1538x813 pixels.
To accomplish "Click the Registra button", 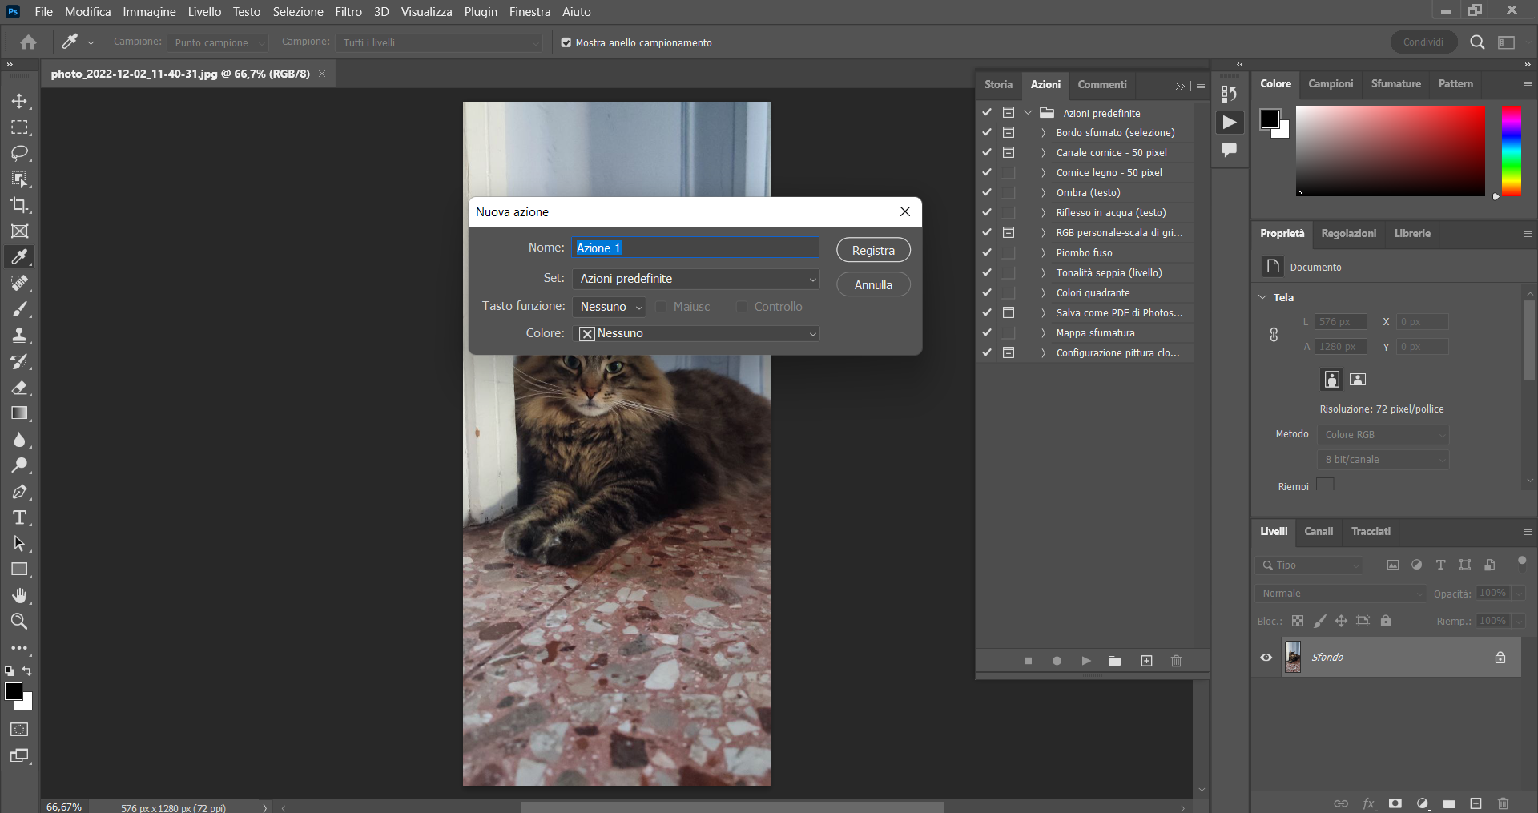I will (872, 249).
